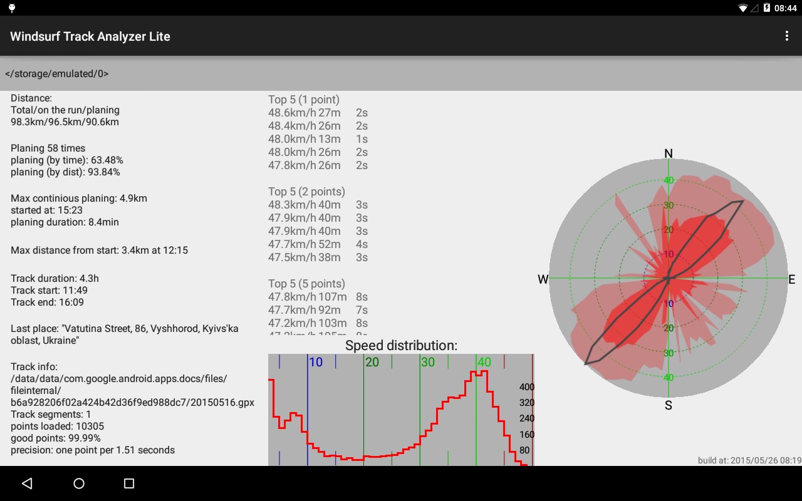Select the 47.8km/h 107m 8s row

(318, 297)
